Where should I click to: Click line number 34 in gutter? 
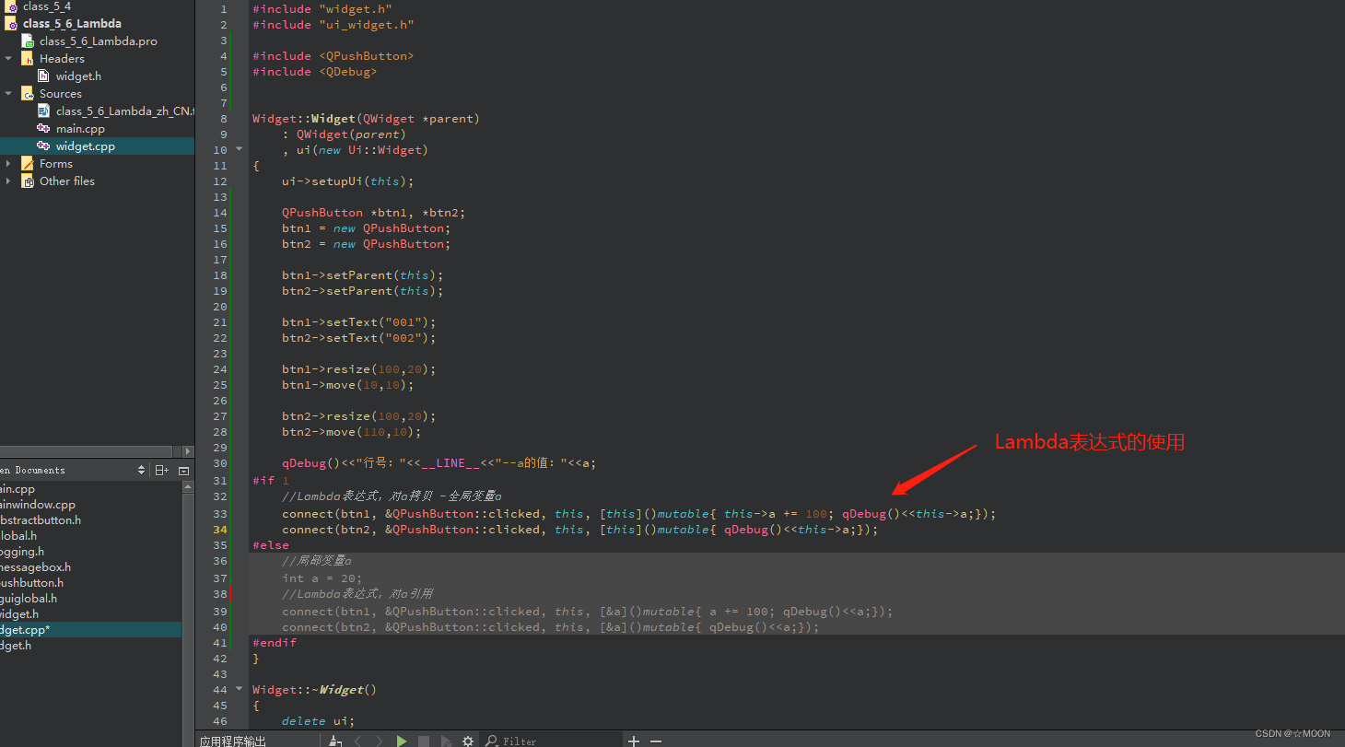click(x=220, y=530)
